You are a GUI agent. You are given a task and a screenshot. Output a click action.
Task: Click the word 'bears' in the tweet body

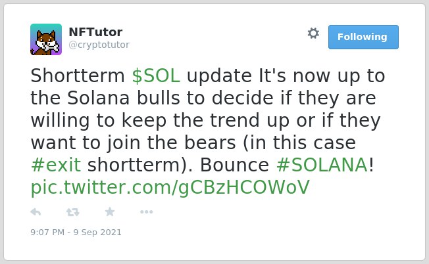(x=210, y=143)
